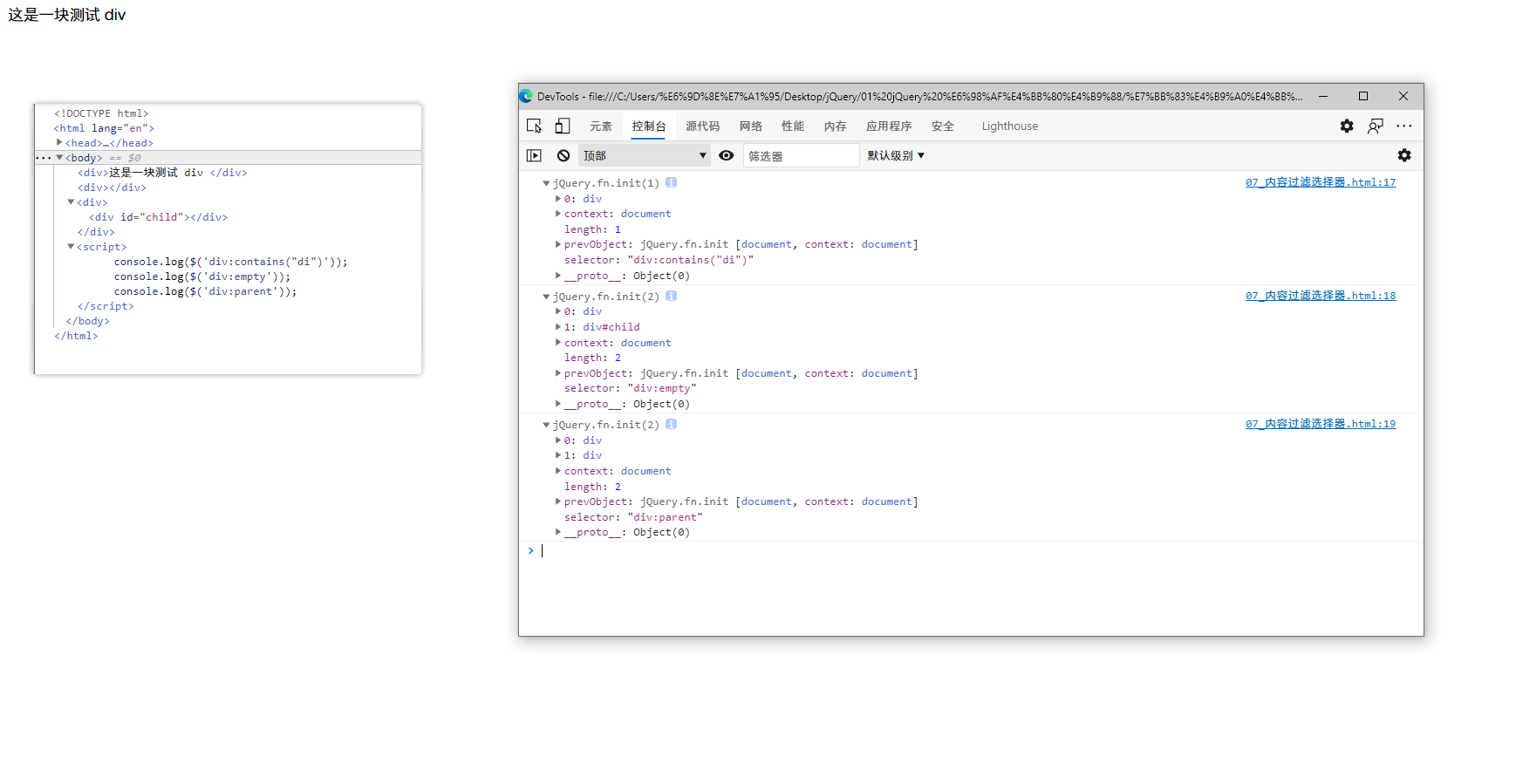Open source link html:19
Screen dimensions: 1516x771
coord(1321,424)
